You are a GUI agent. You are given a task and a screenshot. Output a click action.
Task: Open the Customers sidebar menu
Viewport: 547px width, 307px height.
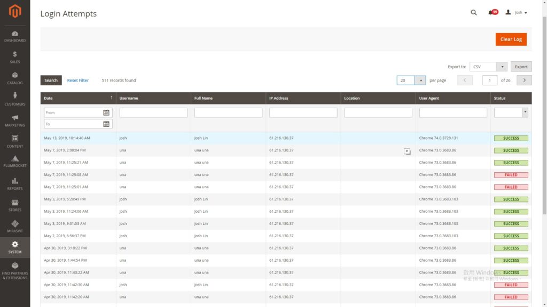(14, 99)
